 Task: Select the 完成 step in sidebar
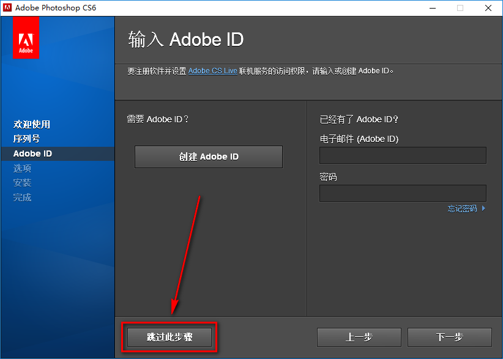[x=21, y=197]
